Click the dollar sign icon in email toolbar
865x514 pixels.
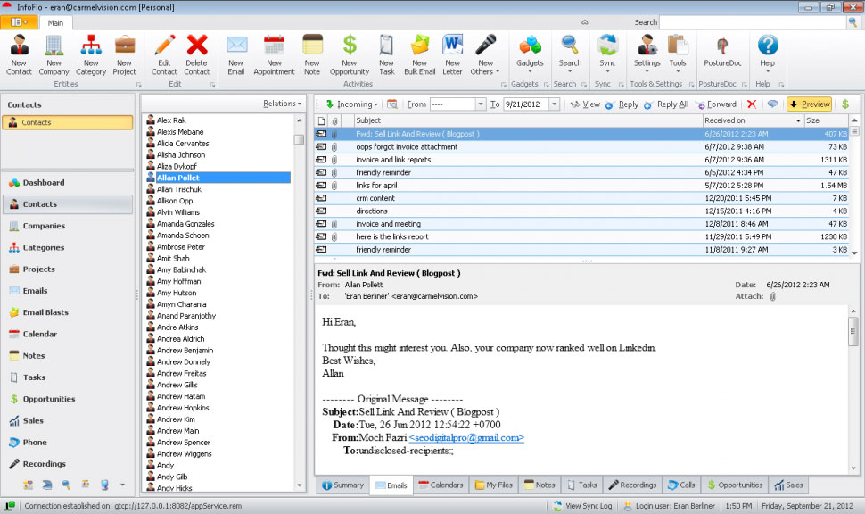pos(845,104)
